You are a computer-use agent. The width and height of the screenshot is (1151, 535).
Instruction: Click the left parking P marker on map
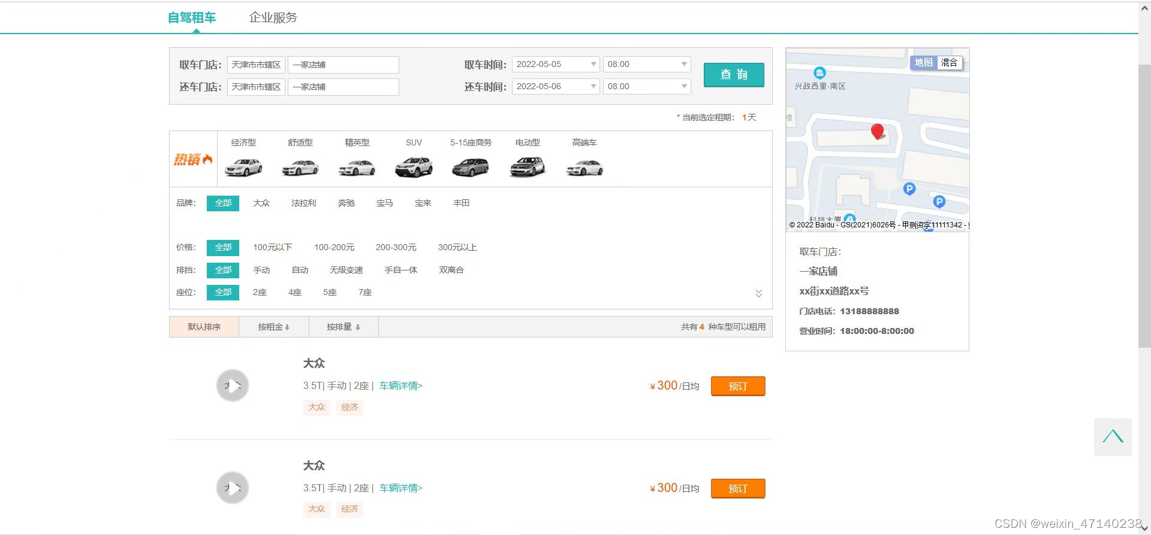909,189
